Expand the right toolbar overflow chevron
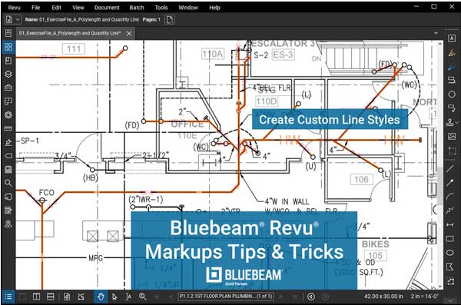 coord(451,300)
